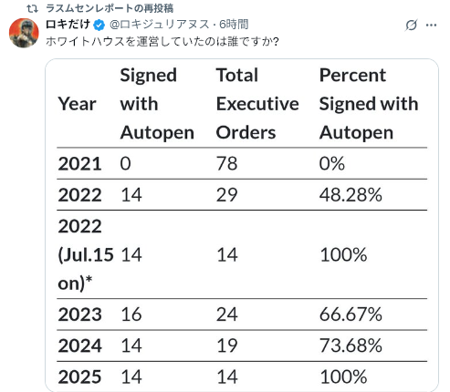This screenshot has width=450, height=392.
Task: Click the 73.68% value for 2024
Action: [x=351, y=346]
